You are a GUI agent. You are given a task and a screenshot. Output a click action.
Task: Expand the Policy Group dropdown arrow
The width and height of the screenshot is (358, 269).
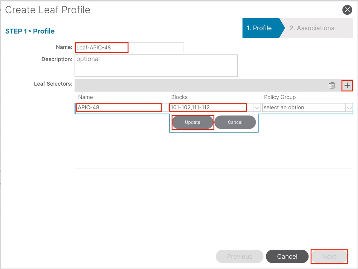tap(349, 108)
